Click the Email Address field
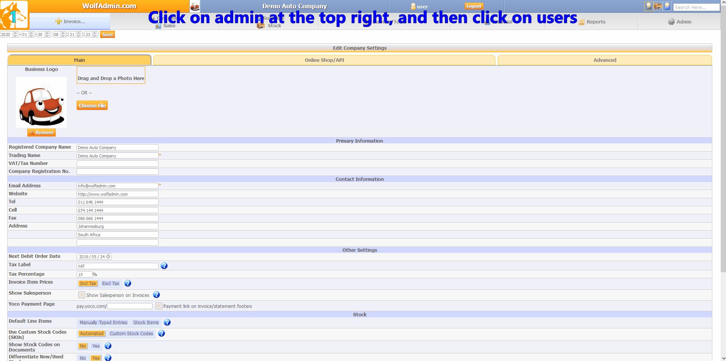 point(118,186)
